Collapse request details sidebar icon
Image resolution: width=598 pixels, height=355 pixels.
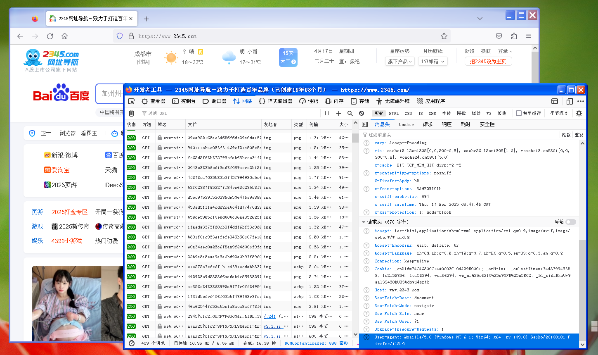pos(365,124)
